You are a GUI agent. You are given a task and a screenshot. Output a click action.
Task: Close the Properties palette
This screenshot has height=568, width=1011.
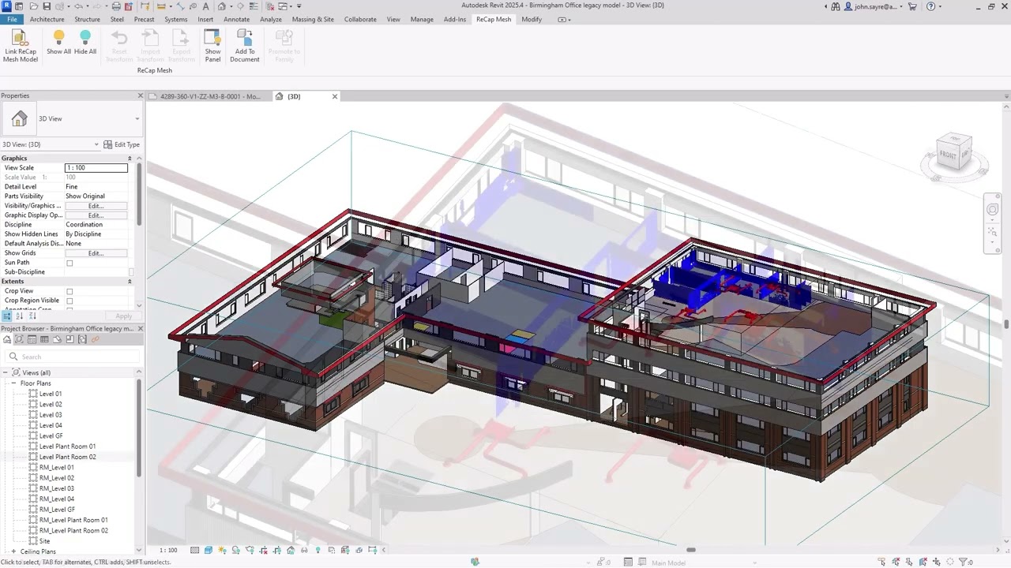[140, 95]
